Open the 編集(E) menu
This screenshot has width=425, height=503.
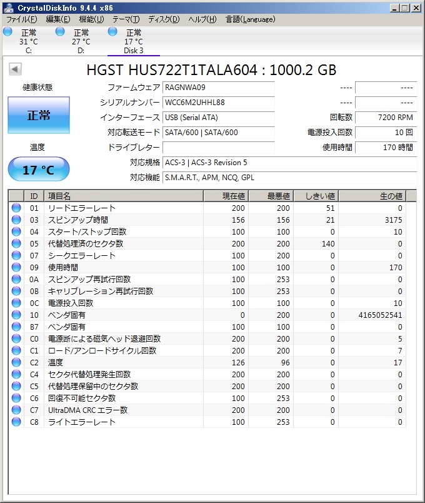pyautogui.click(x=58, y=19)
